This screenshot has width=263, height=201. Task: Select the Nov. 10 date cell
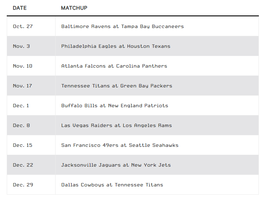(x=23, y=66)
